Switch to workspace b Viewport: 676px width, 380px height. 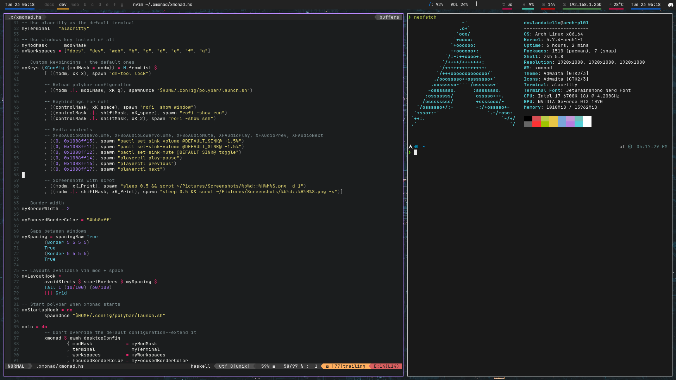click(85, 5)
